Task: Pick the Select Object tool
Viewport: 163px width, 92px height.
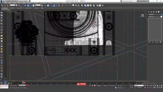Action: tap(16, 5)
